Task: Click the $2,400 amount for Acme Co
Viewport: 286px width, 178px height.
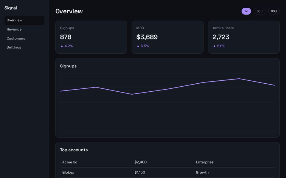Action: [140, 162]
